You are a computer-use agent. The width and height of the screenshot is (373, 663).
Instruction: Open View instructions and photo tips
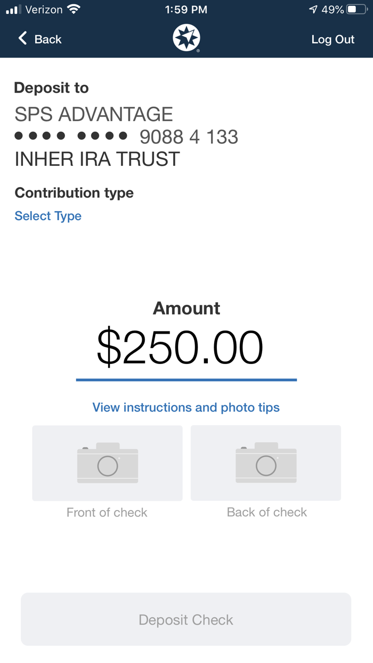coord(186,407)
